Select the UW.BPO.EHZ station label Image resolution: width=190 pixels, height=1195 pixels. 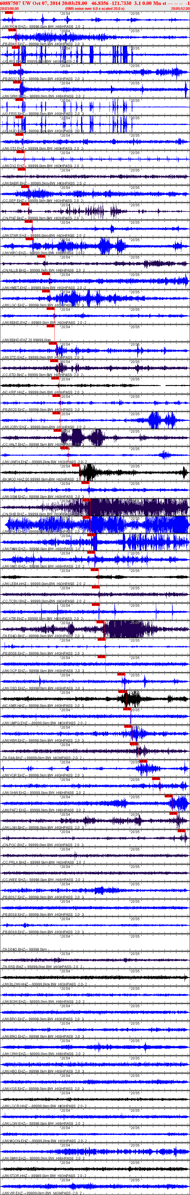[43, 1019]
